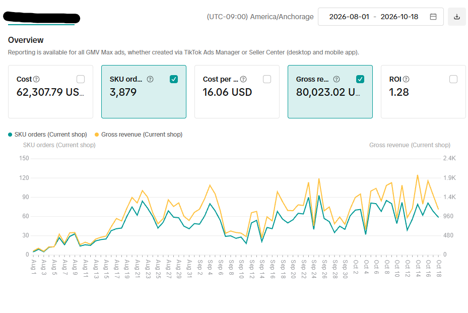This screenshot has height=313, width=468.
Task: Click the America/Anchorage timezone label
Action: tap(260, 17)
